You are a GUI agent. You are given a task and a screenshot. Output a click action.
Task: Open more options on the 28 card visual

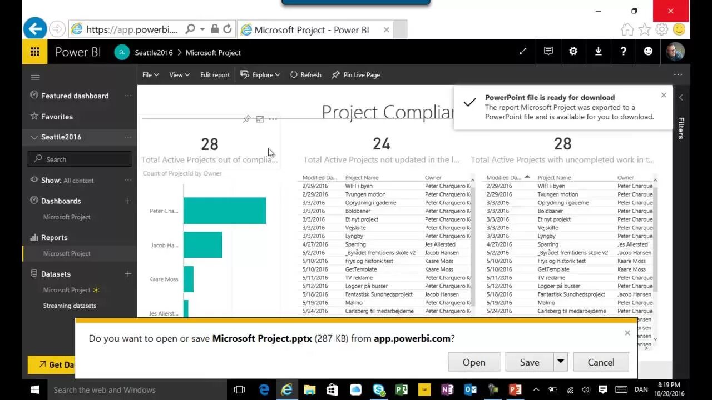pos(273,119)
